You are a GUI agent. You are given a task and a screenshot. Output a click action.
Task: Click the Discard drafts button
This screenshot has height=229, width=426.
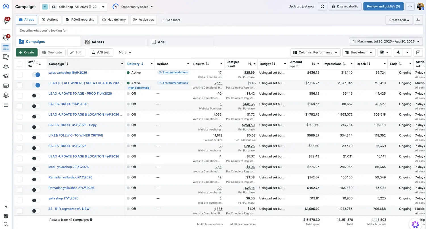(345, 7)
